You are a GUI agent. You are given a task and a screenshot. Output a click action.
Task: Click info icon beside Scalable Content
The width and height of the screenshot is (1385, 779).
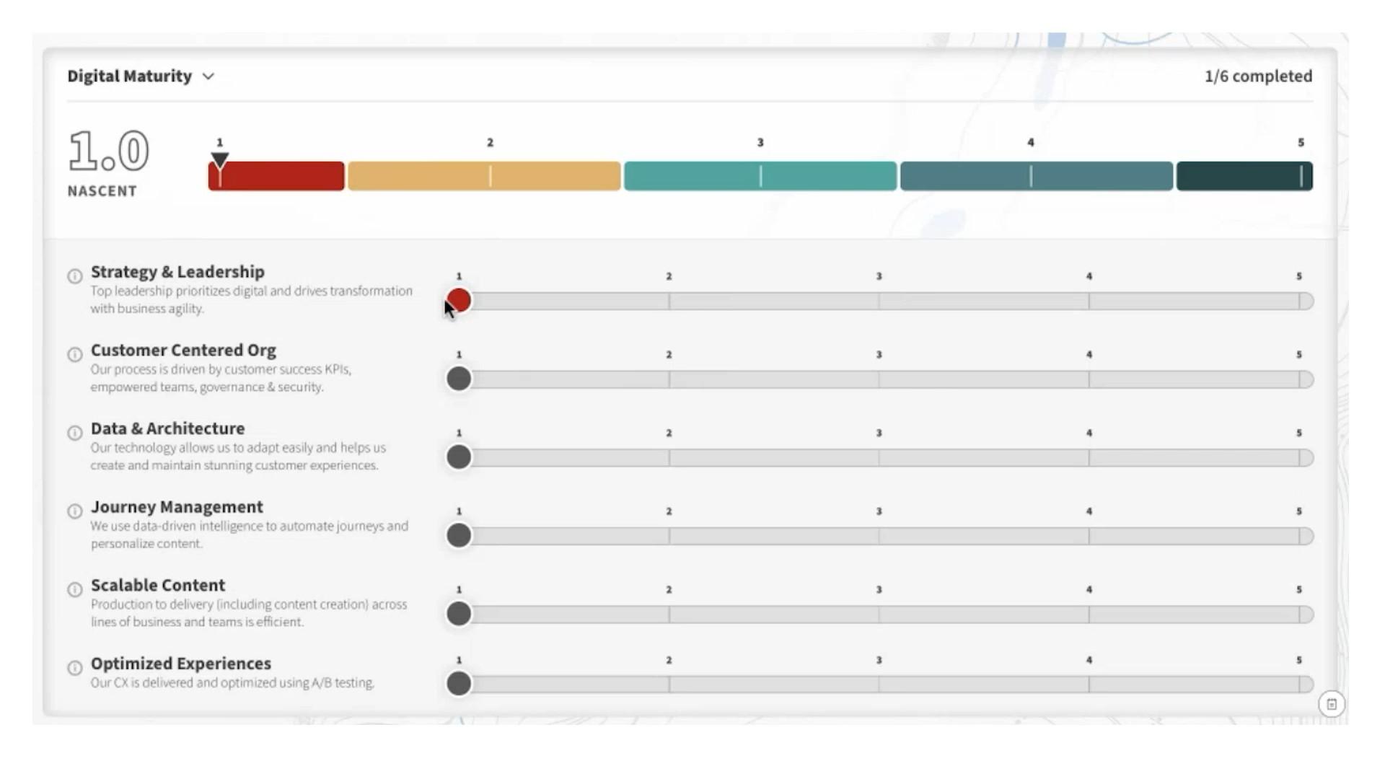[75, 589]
